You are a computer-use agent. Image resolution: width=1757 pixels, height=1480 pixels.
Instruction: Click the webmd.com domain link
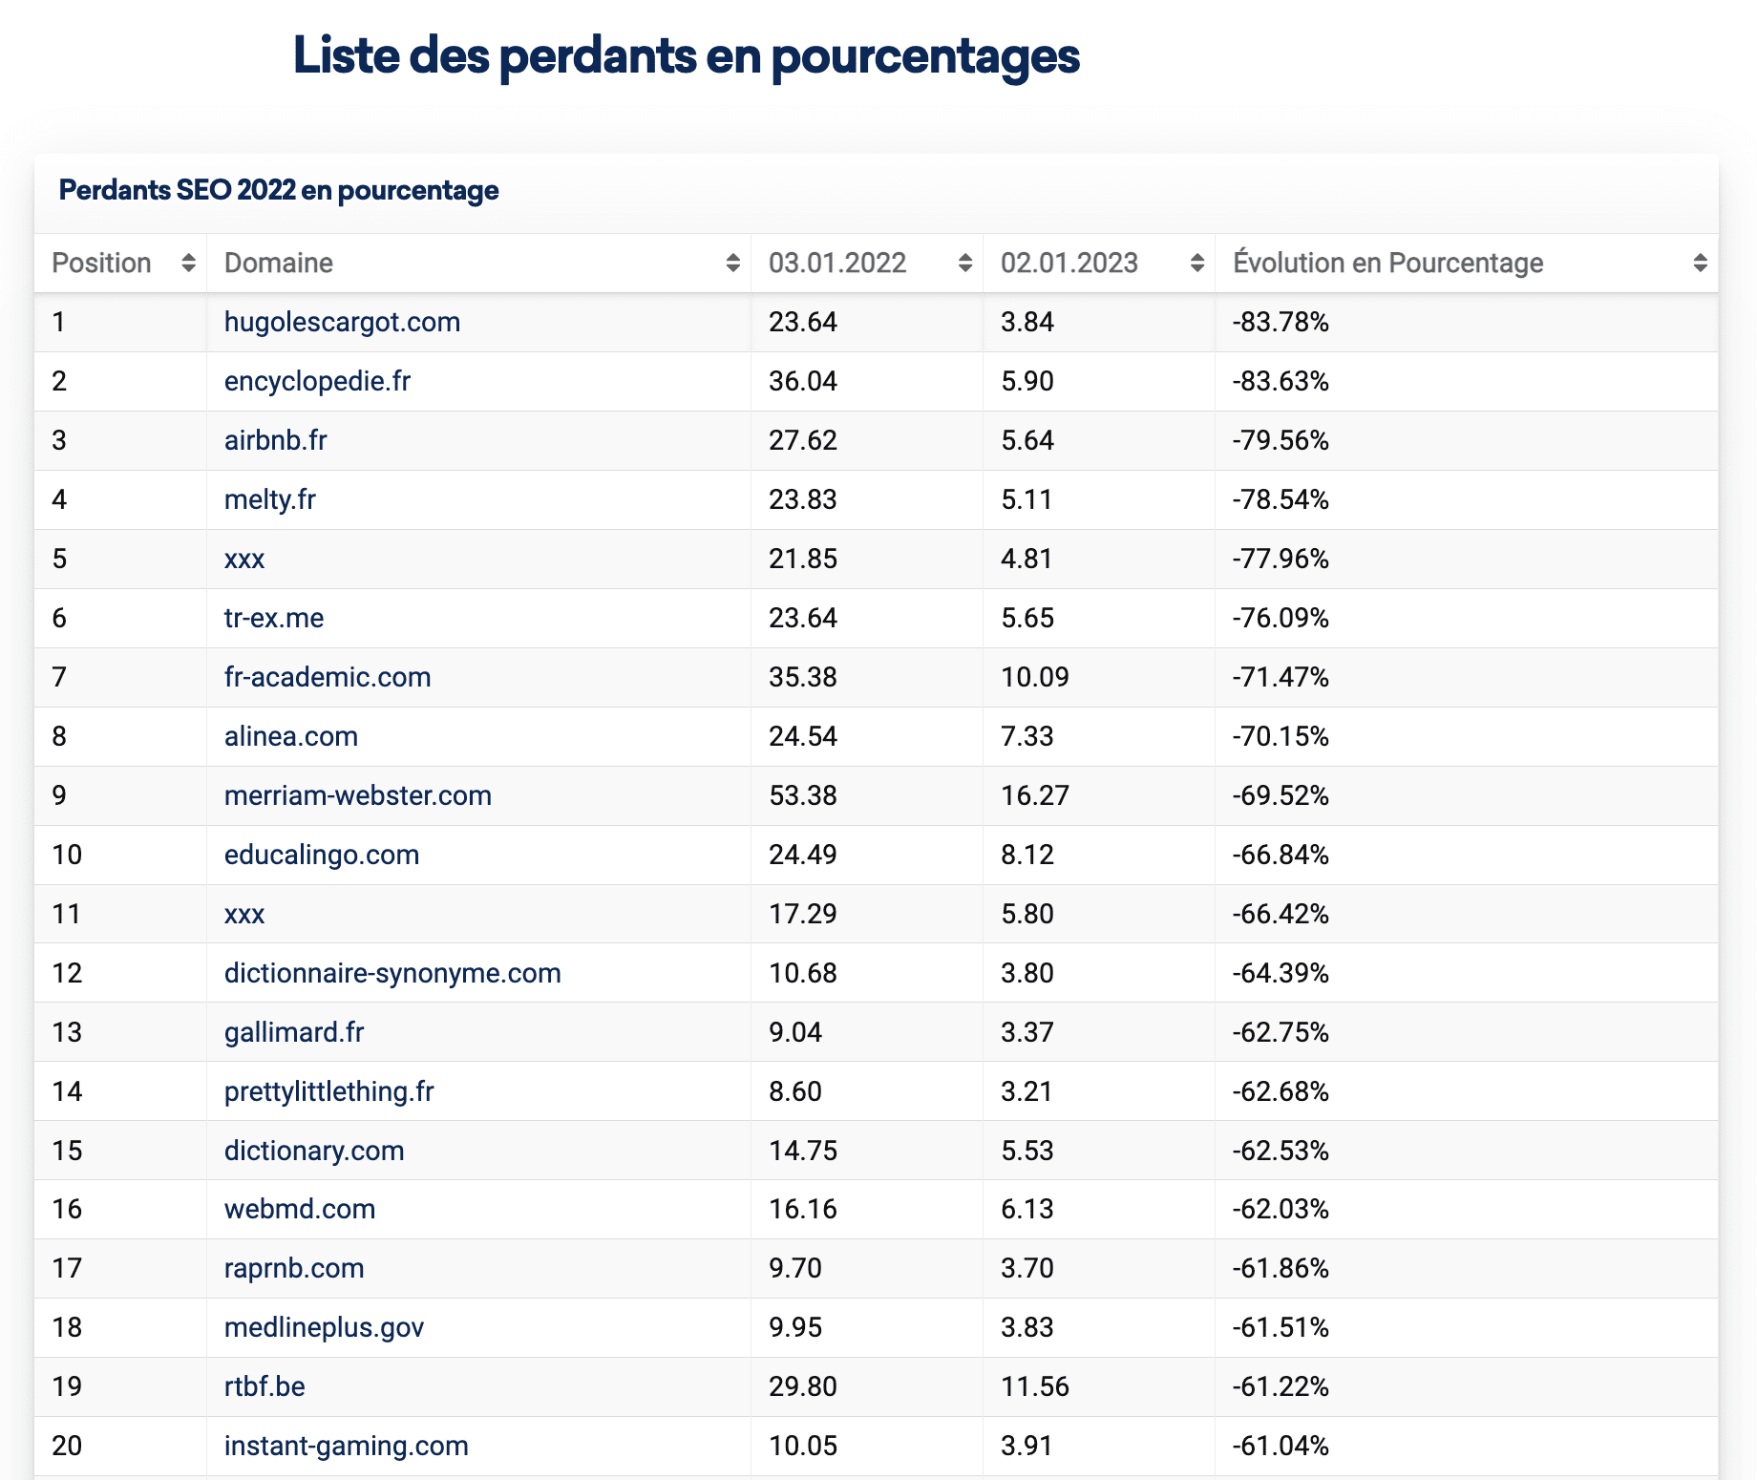point(300,1209)
